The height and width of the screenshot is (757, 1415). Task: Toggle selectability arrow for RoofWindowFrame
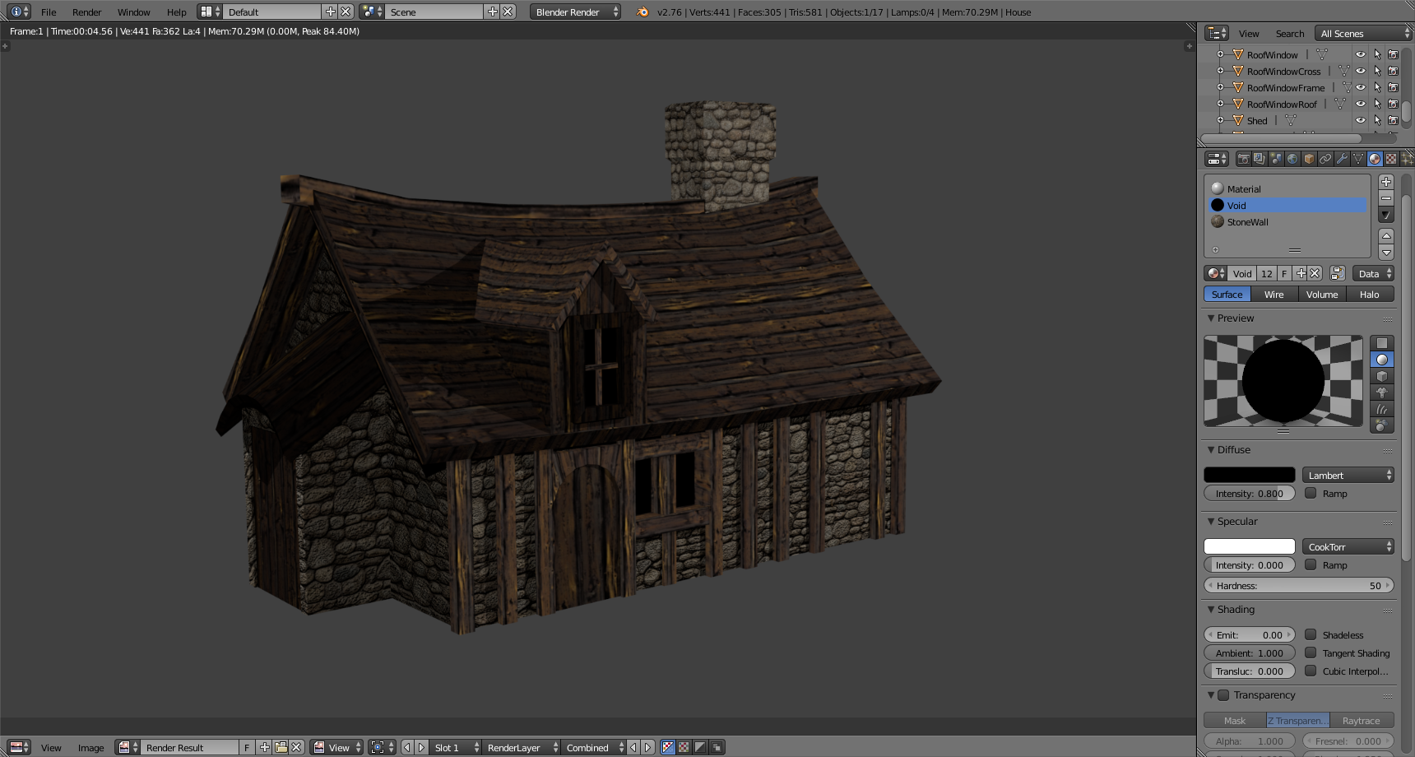tap(1377, 87)
